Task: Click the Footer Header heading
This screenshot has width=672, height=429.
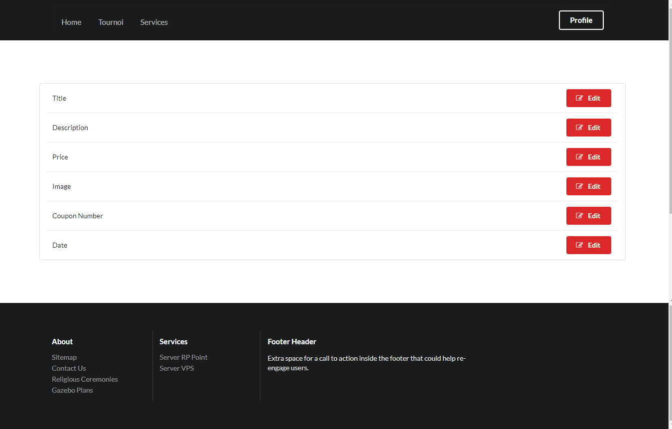Action: 292,342
